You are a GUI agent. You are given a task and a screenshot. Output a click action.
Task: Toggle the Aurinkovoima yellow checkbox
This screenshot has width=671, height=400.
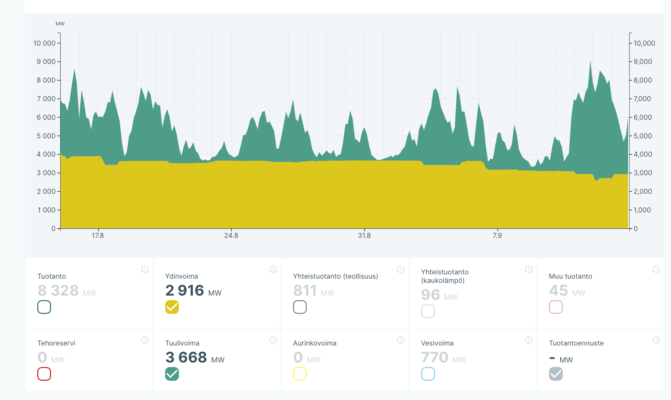(300, 374)
